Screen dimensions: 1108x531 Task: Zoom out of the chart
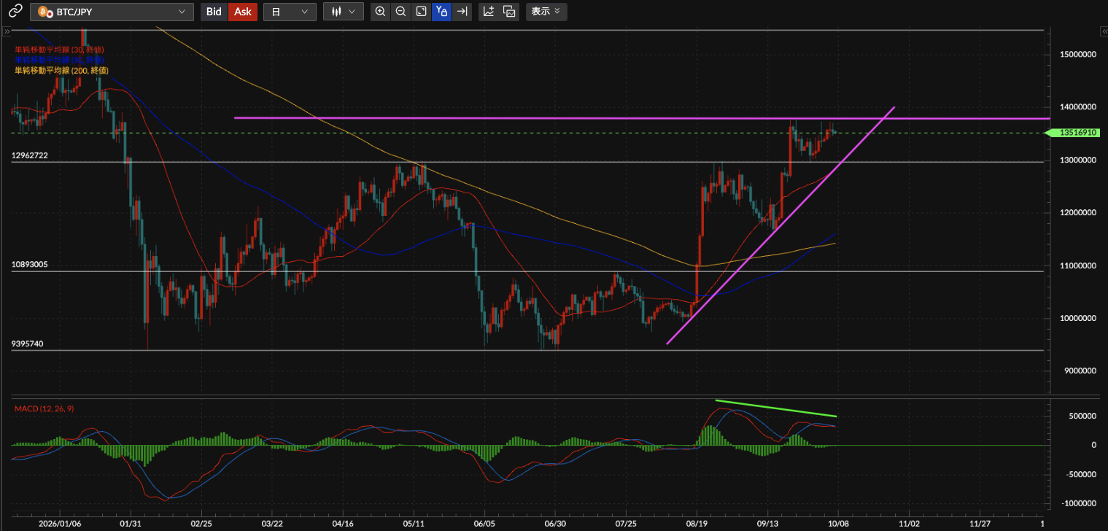pyautogui.click(x=400, y=12)
